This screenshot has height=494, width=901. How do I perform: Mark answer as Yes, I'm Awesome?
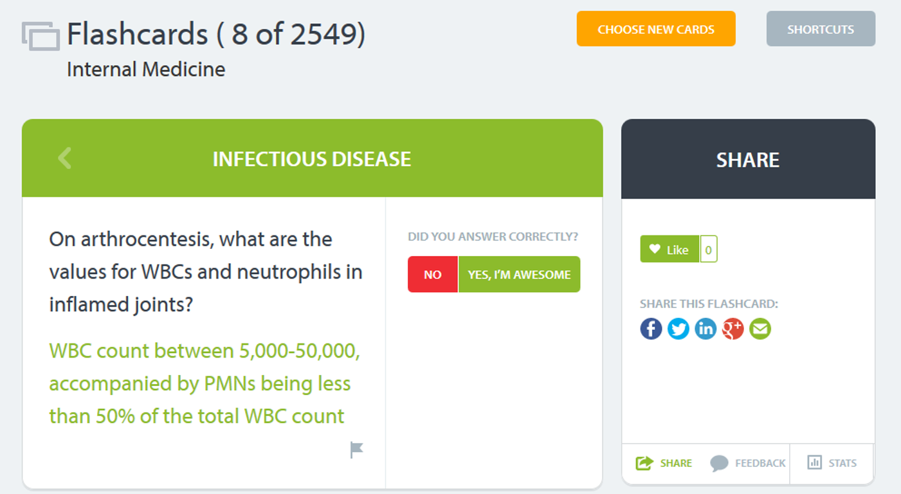pyautogui.click(x=520, y=275)
